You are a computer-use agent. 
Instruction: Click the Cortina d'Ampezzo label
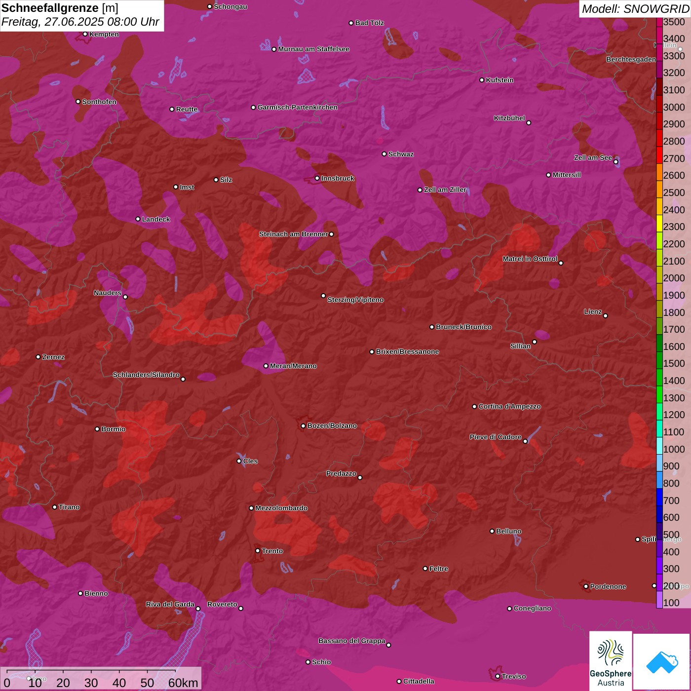coord(510,406)
